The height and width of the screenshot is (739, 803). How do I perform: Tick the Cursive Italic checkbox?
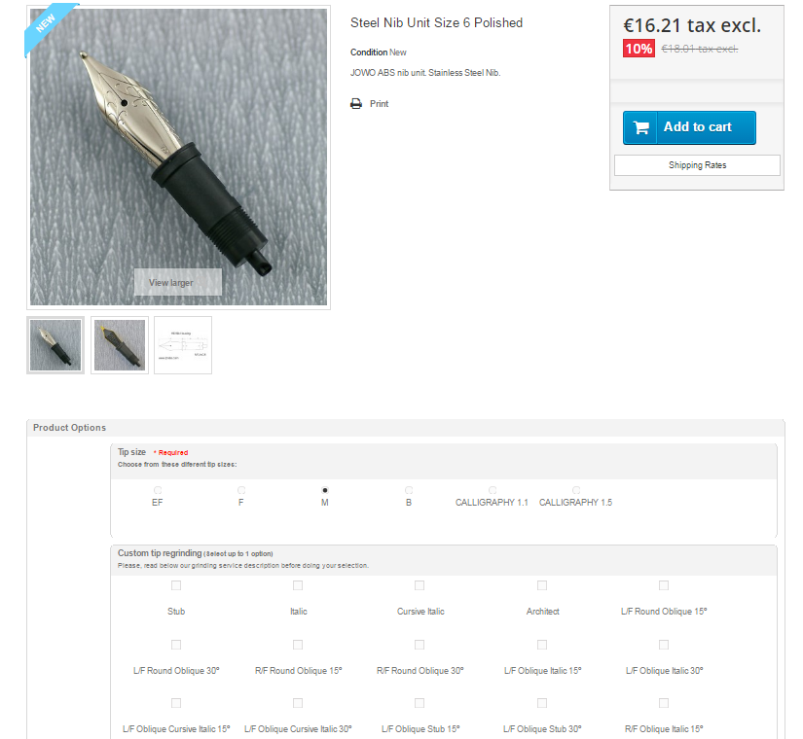420,585
